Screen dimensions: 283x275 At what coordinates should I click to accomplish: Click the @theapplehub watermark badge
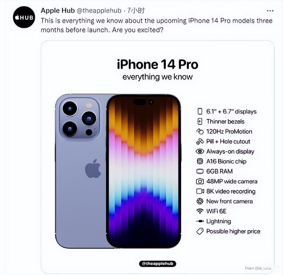pyautogui.click(x=158, y=263)
